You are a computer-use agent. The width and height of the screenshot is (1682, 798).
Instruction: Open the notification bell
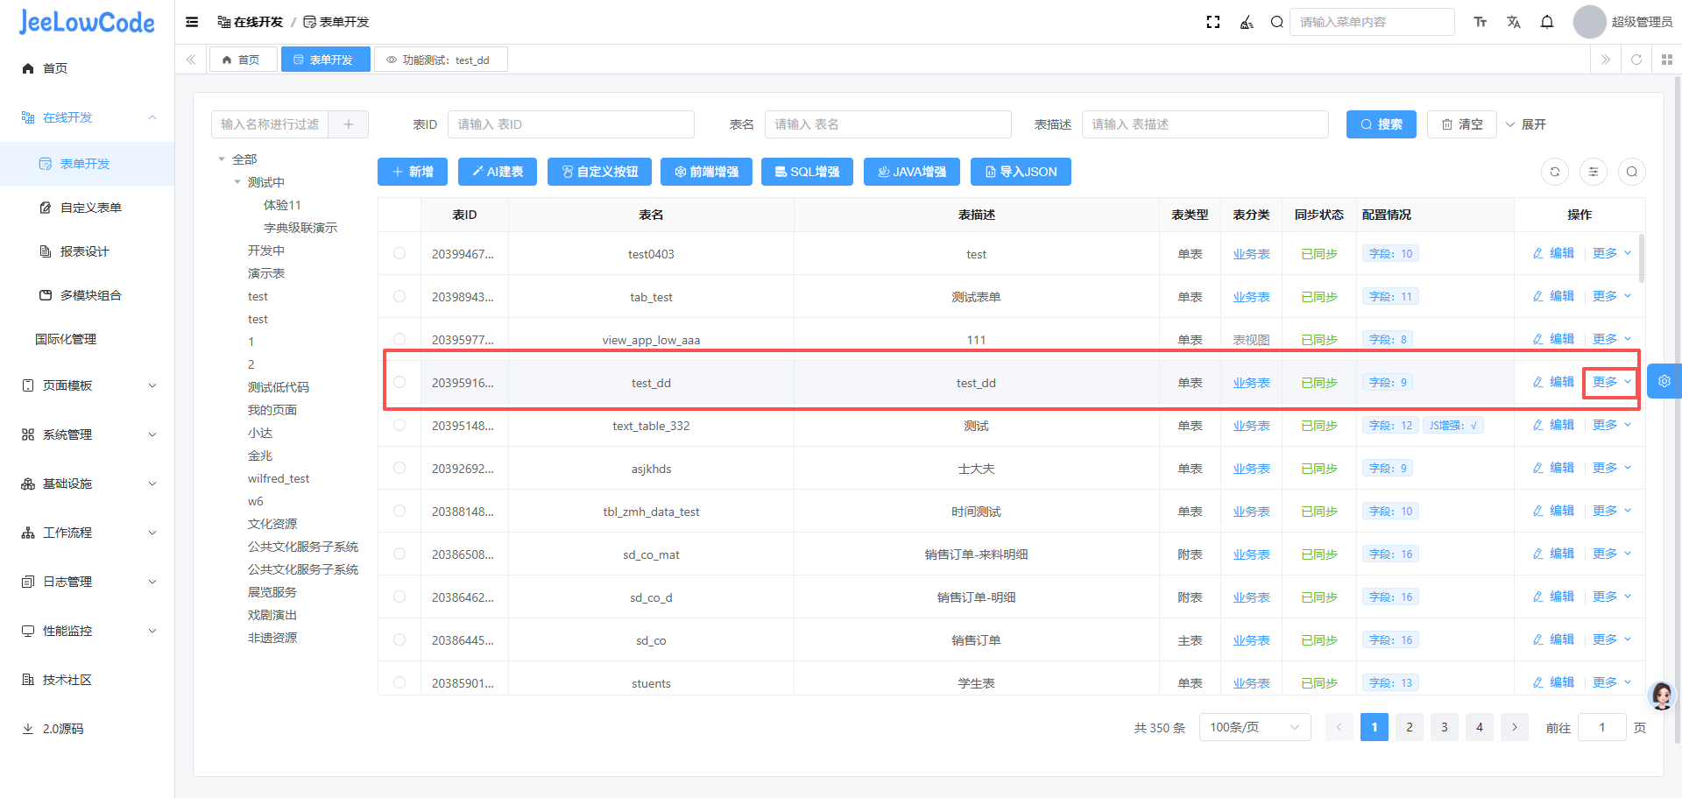coord(1547,22)
